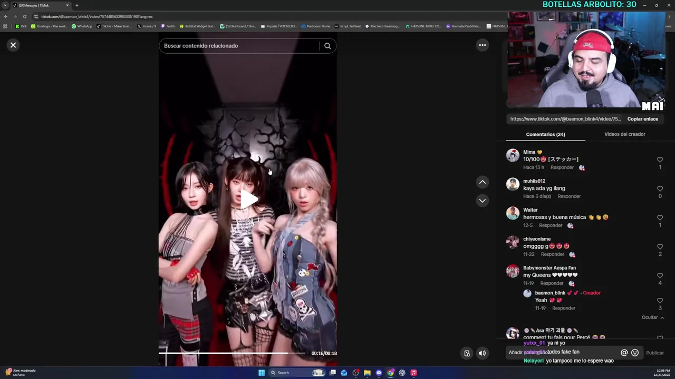675x379 pixels.
Task: Open OBS Studio from taskbar
Action: pyautogui.click(x=355, y=373)
